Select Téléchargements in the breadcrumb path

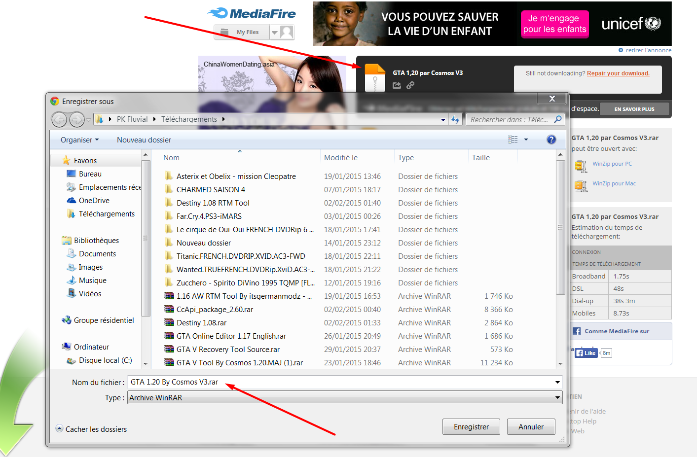point(189,119)
